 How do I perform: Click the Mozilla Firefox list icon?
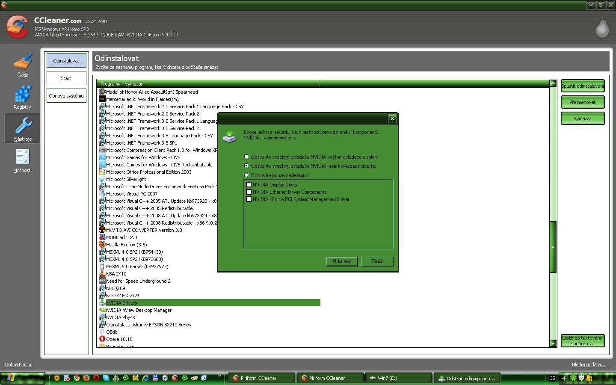tap(102, 244)
